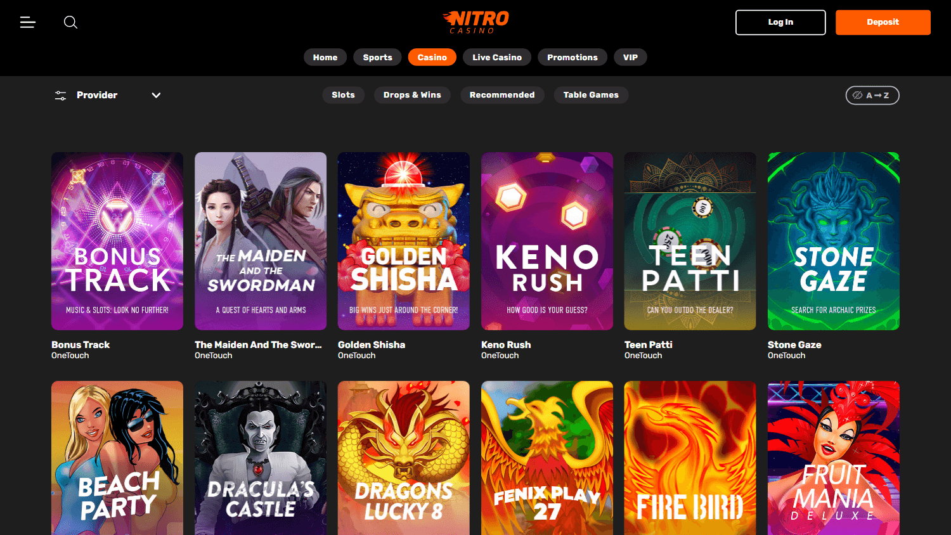Image resolution: width=951 pixels, height=535 pixels.
Task: Filter games by Drops & Wins
Action: click(412, 95)
